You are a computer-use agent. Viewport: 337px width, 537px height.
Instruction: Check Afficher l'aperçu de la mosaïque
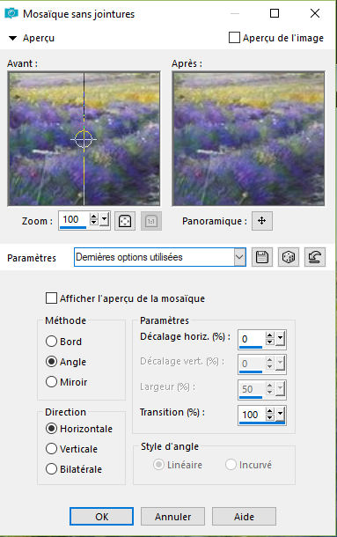51,298
